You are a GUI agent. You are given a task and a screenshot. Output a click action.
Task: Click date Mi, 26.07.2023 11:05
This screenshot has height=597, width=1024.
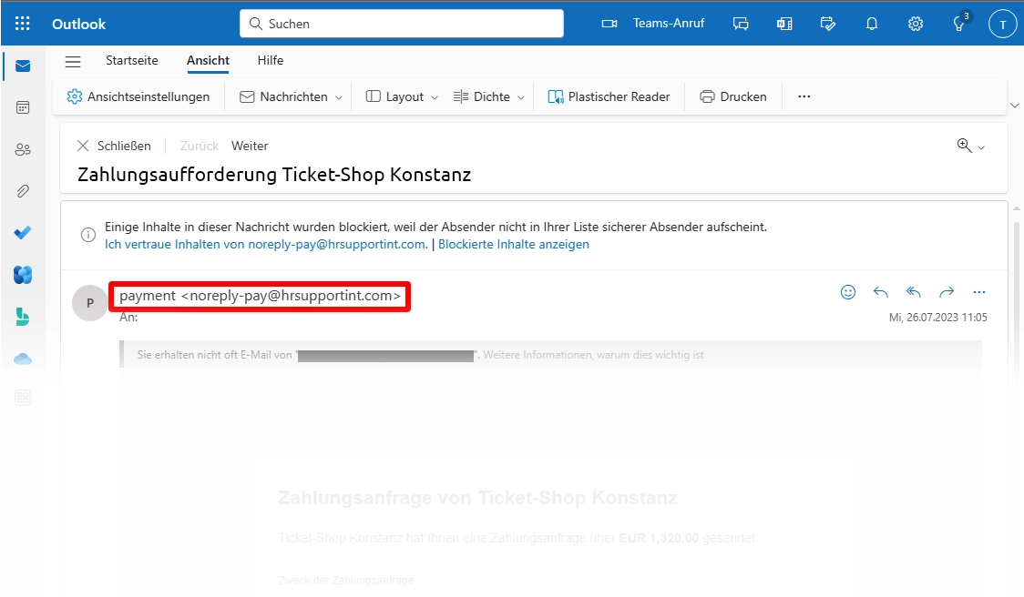[937, 317]
